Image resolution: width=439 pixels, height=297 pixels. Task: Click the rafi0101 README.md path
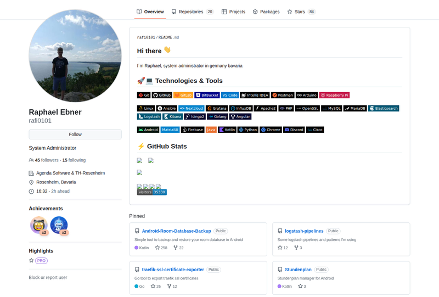[x=158, y=37]
